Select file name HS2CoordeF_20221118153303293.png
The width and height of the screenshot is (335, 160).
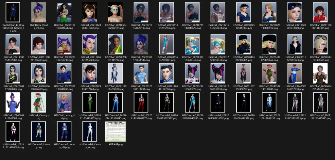pyautogui.click(x=295, y=117)
